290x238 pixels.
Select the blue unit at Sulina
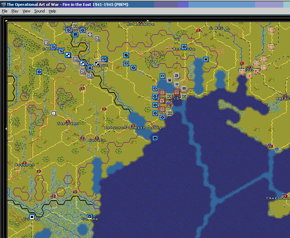tap(89, 217)
